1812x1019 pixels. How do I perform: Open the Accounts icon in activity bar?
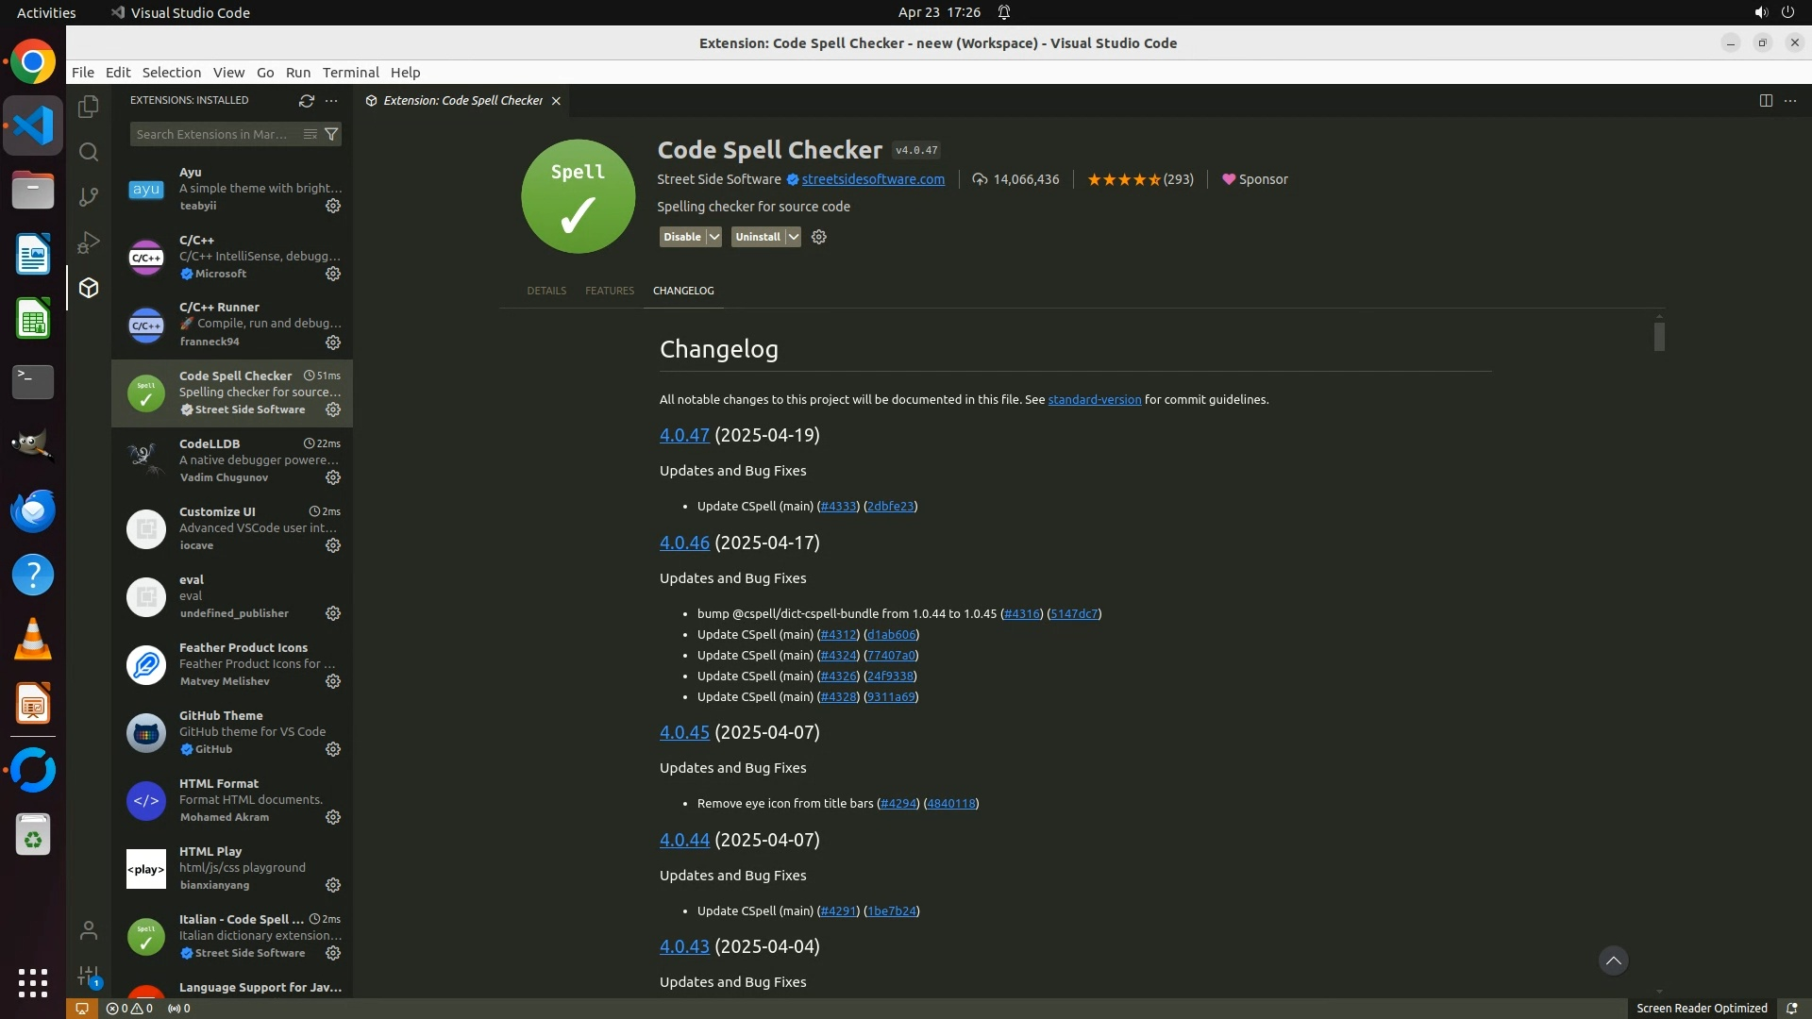tap(89, 930)
